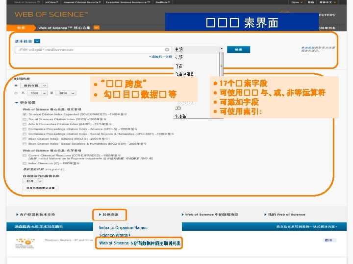Screen dimensions: 353x264
Task: Click the 英文论文 one-stop solution banner link
Action: pyautogui.click(x=306, y=227)
